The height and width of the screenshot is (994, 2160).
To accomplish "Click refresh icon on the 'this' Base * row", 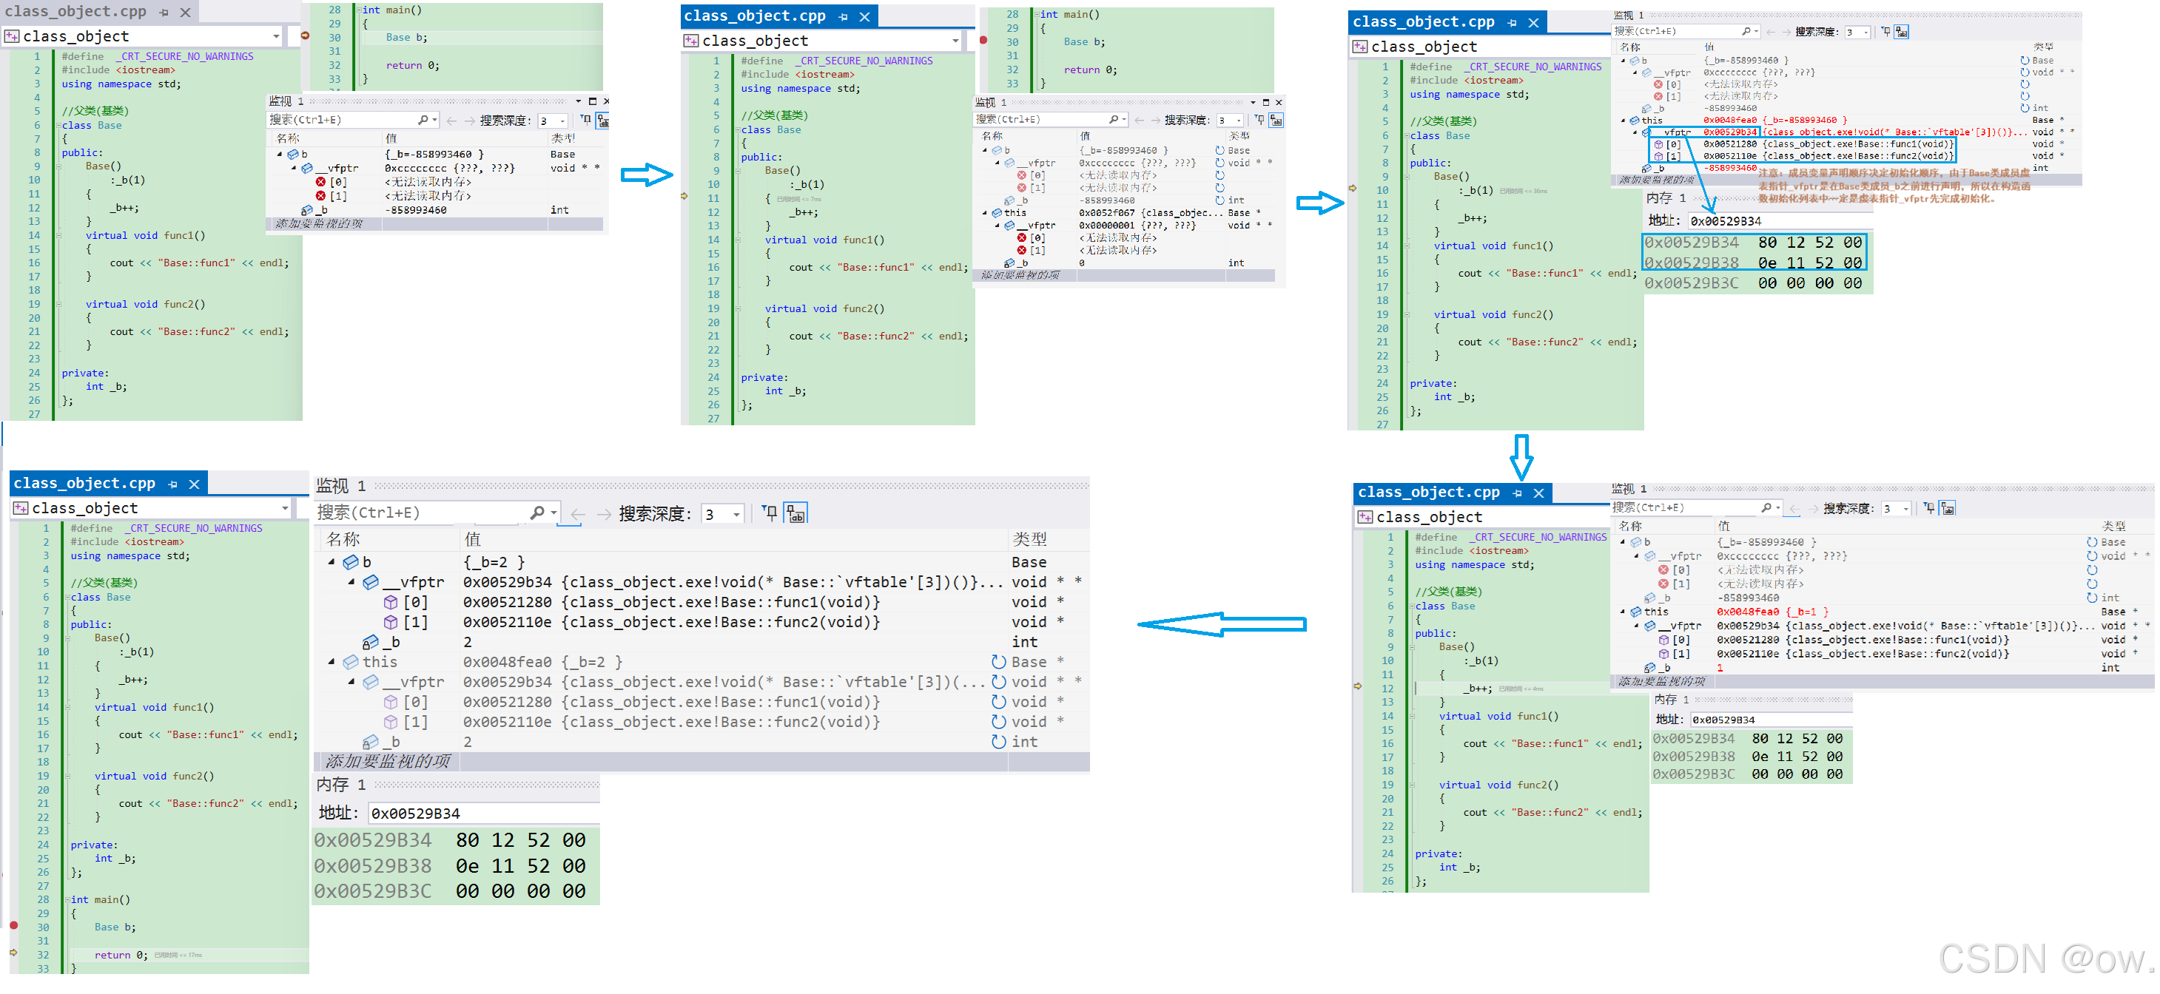I will 997,661.
